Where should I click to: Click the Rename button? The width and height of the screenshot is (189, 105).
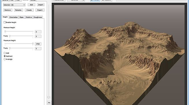(18, 10)
